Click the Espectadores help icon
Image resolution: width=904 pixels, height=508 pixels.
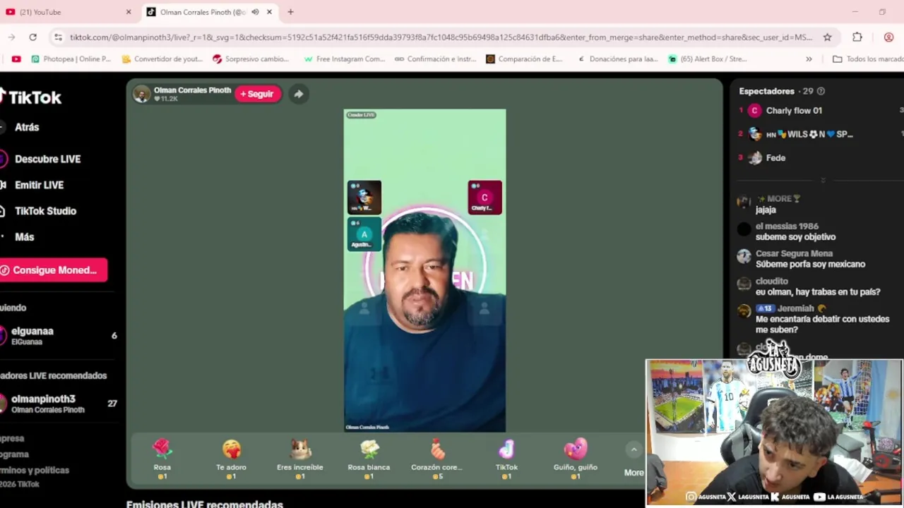(x=821, y=91)
